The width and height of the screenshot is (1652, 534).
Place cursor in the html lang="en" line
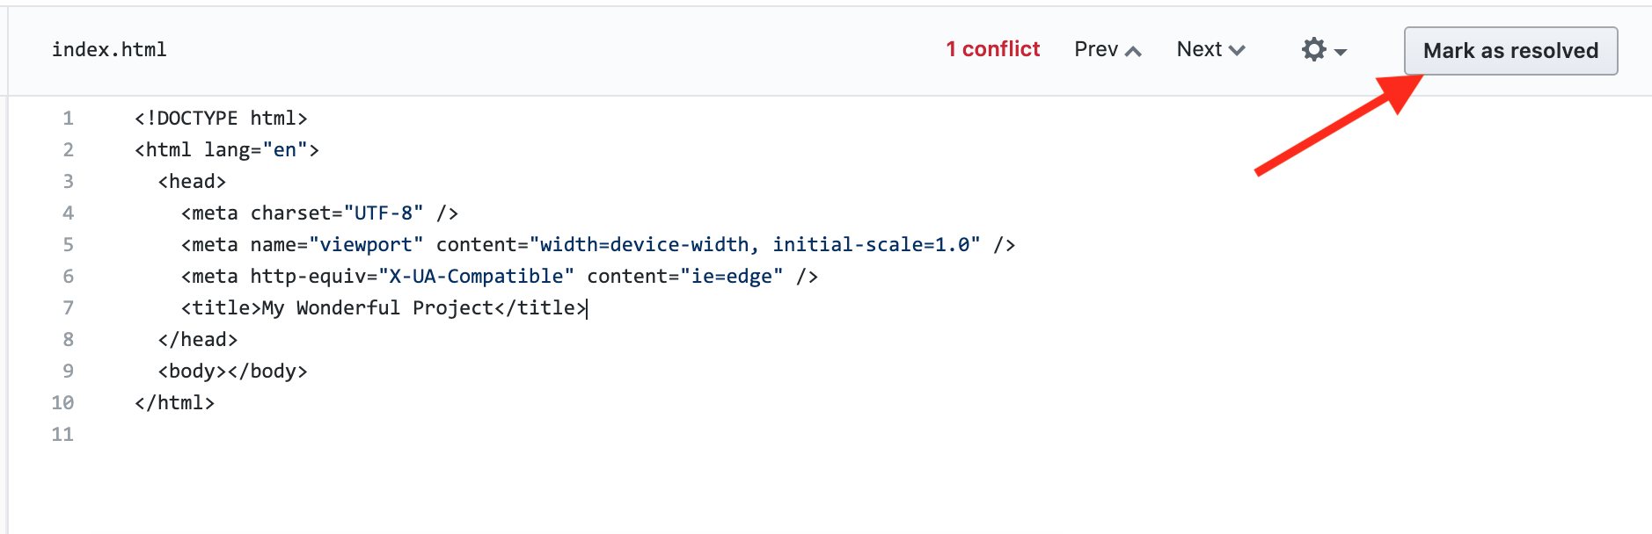(226, 150)
